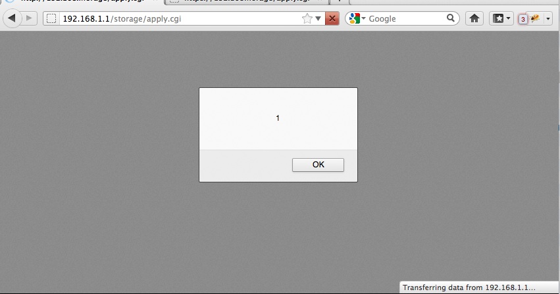Select the first browser tab
The height and width of the screenshot is (294, 560).
82,1
